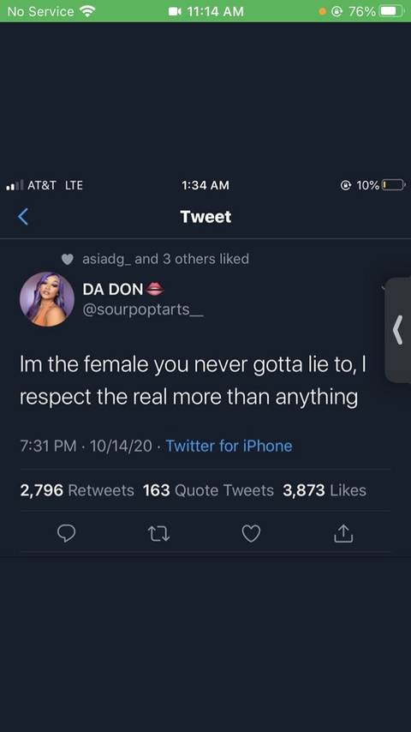Tap the small gray heart beside asiadg_
The height and width of the screenshot is (732, 411).
tap(68, 259)
